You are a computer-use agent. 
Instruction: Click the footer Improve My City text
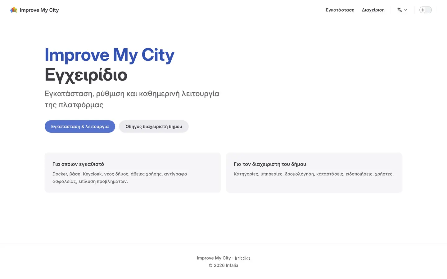pyautogui.click(x=214, y=258)
